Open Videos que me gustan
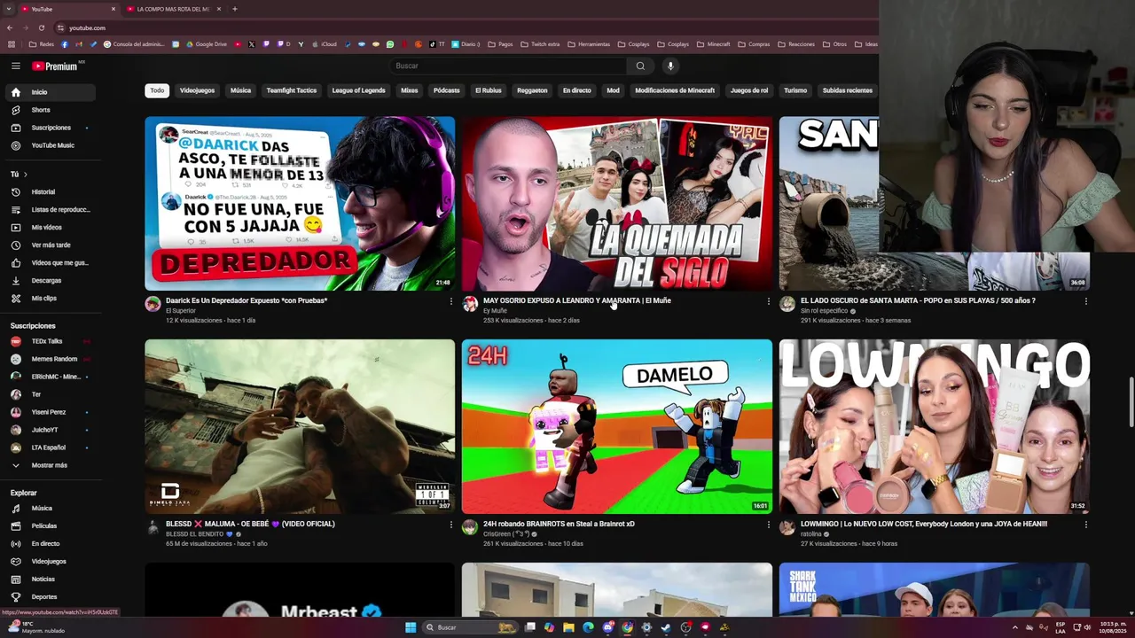1135x638 pixels. click(50, 263)
